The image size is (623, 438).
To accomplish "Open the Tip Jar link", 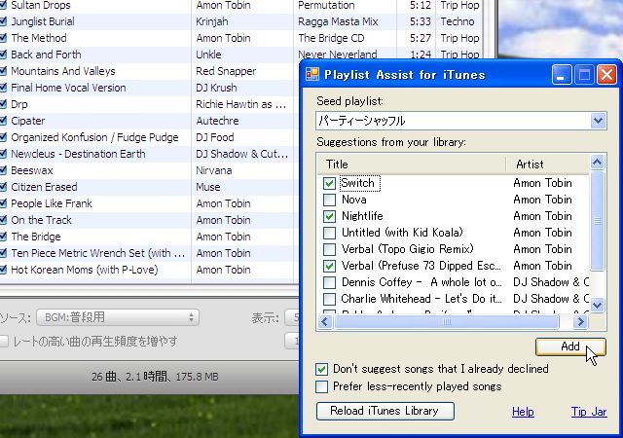I will coord(589,412).
